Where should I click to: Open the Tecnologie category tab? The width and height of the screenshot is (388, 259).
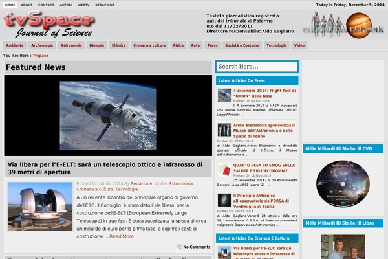276,45
